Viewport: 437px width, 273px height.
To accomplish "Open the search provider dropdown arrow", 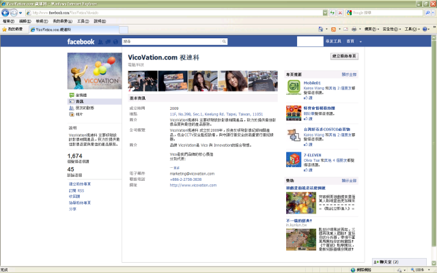I will pos(433,13).
